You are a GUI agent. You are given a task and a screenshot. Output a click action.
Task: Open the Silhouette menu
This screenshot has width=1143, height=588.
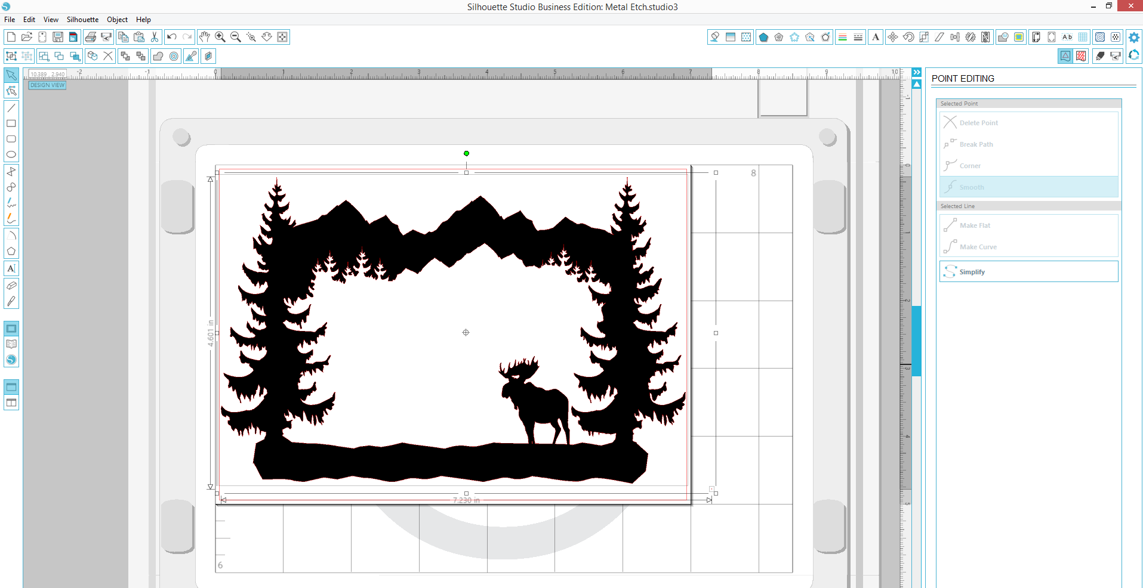[82, 20]
